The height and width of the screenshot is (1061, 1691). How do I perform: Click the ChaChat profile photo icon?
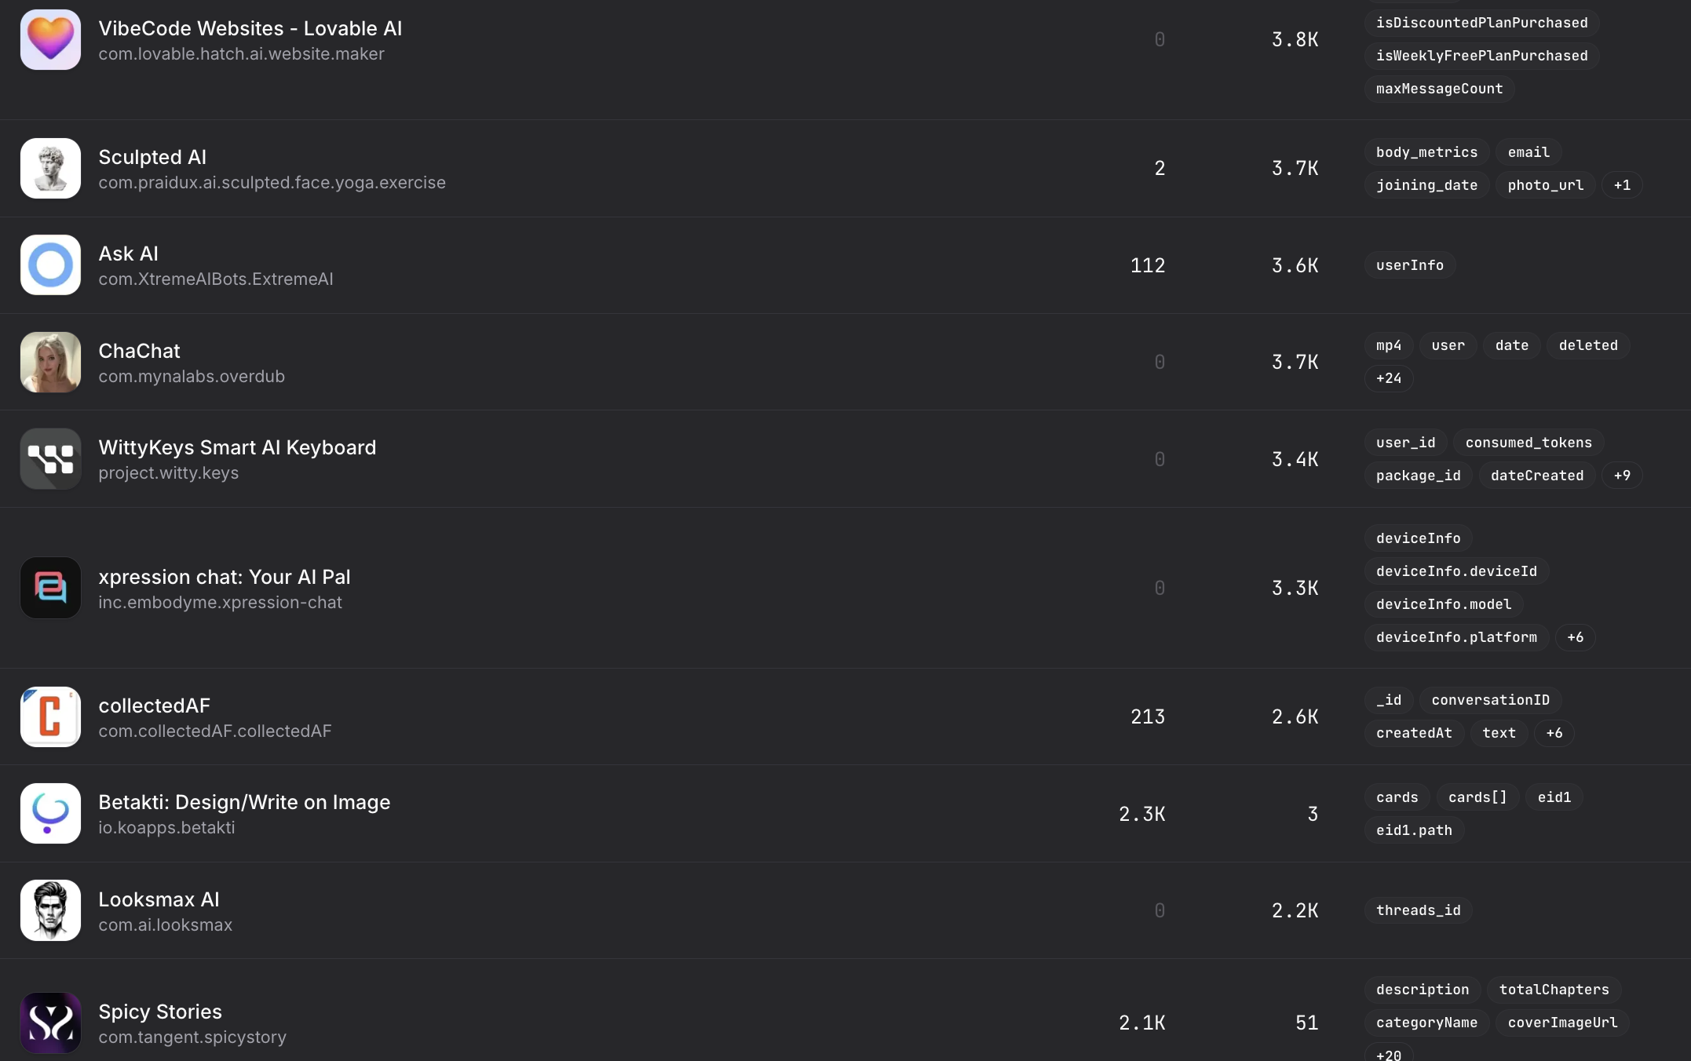[x=50, y=362]
